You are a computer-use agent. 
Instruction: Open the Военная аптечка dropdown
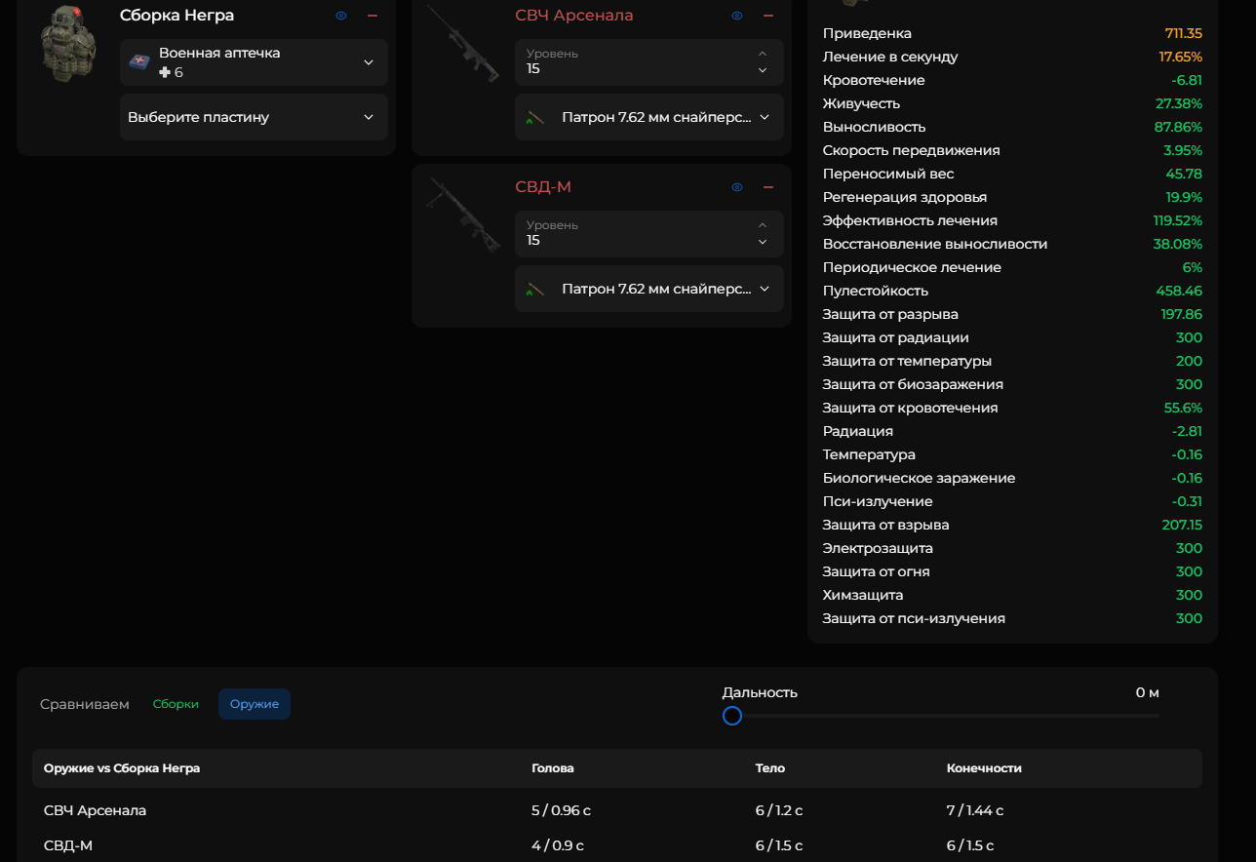pos(368,62)
